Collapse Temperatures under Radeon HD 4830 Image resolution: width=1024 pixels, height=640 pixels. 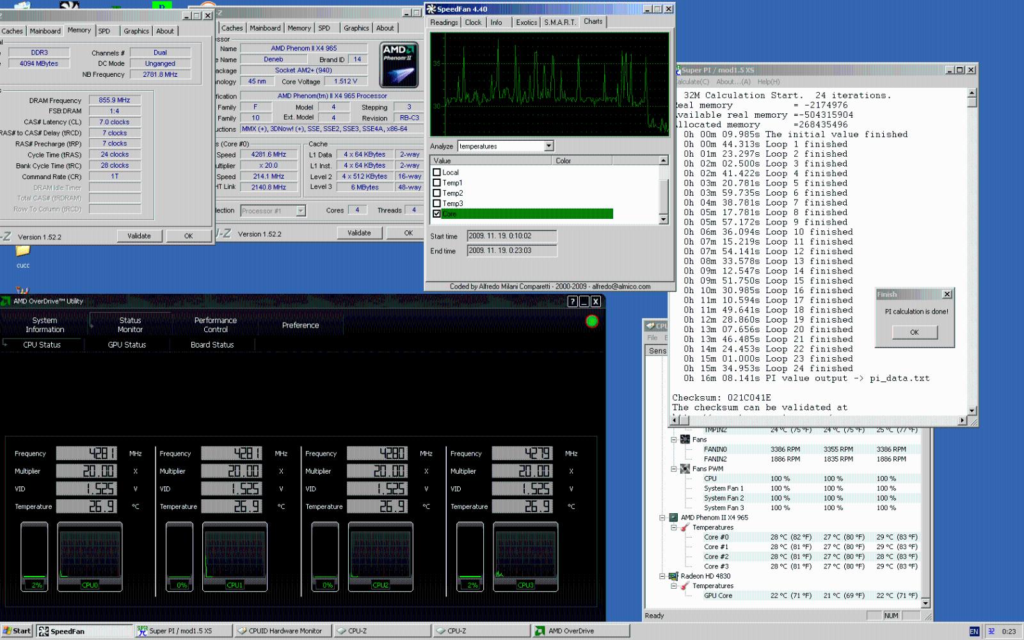(674, 586)
